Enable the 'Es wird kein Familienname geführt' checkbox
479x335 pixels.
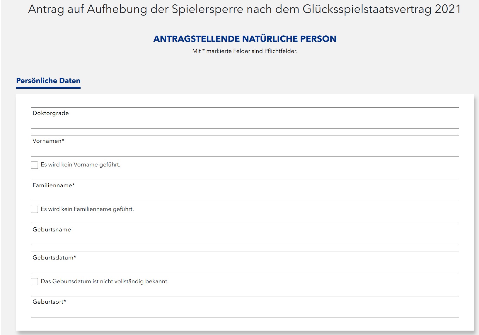(35, 209)
